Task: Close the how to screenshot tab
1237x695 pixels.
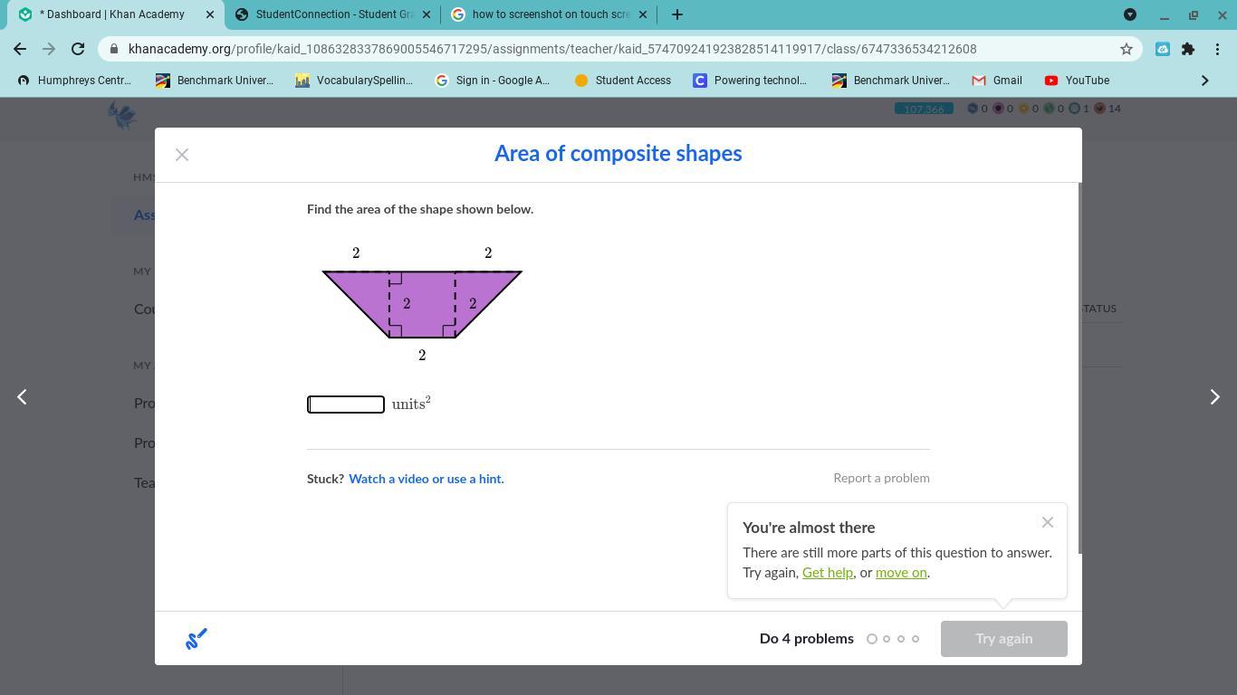Action: (643, 14)
